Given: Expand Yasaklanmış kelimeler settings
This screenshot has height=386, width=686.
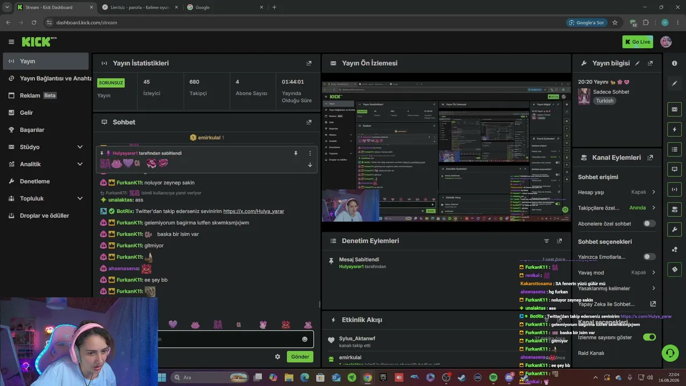Looking at the screenshot, I should coord(616,288).
